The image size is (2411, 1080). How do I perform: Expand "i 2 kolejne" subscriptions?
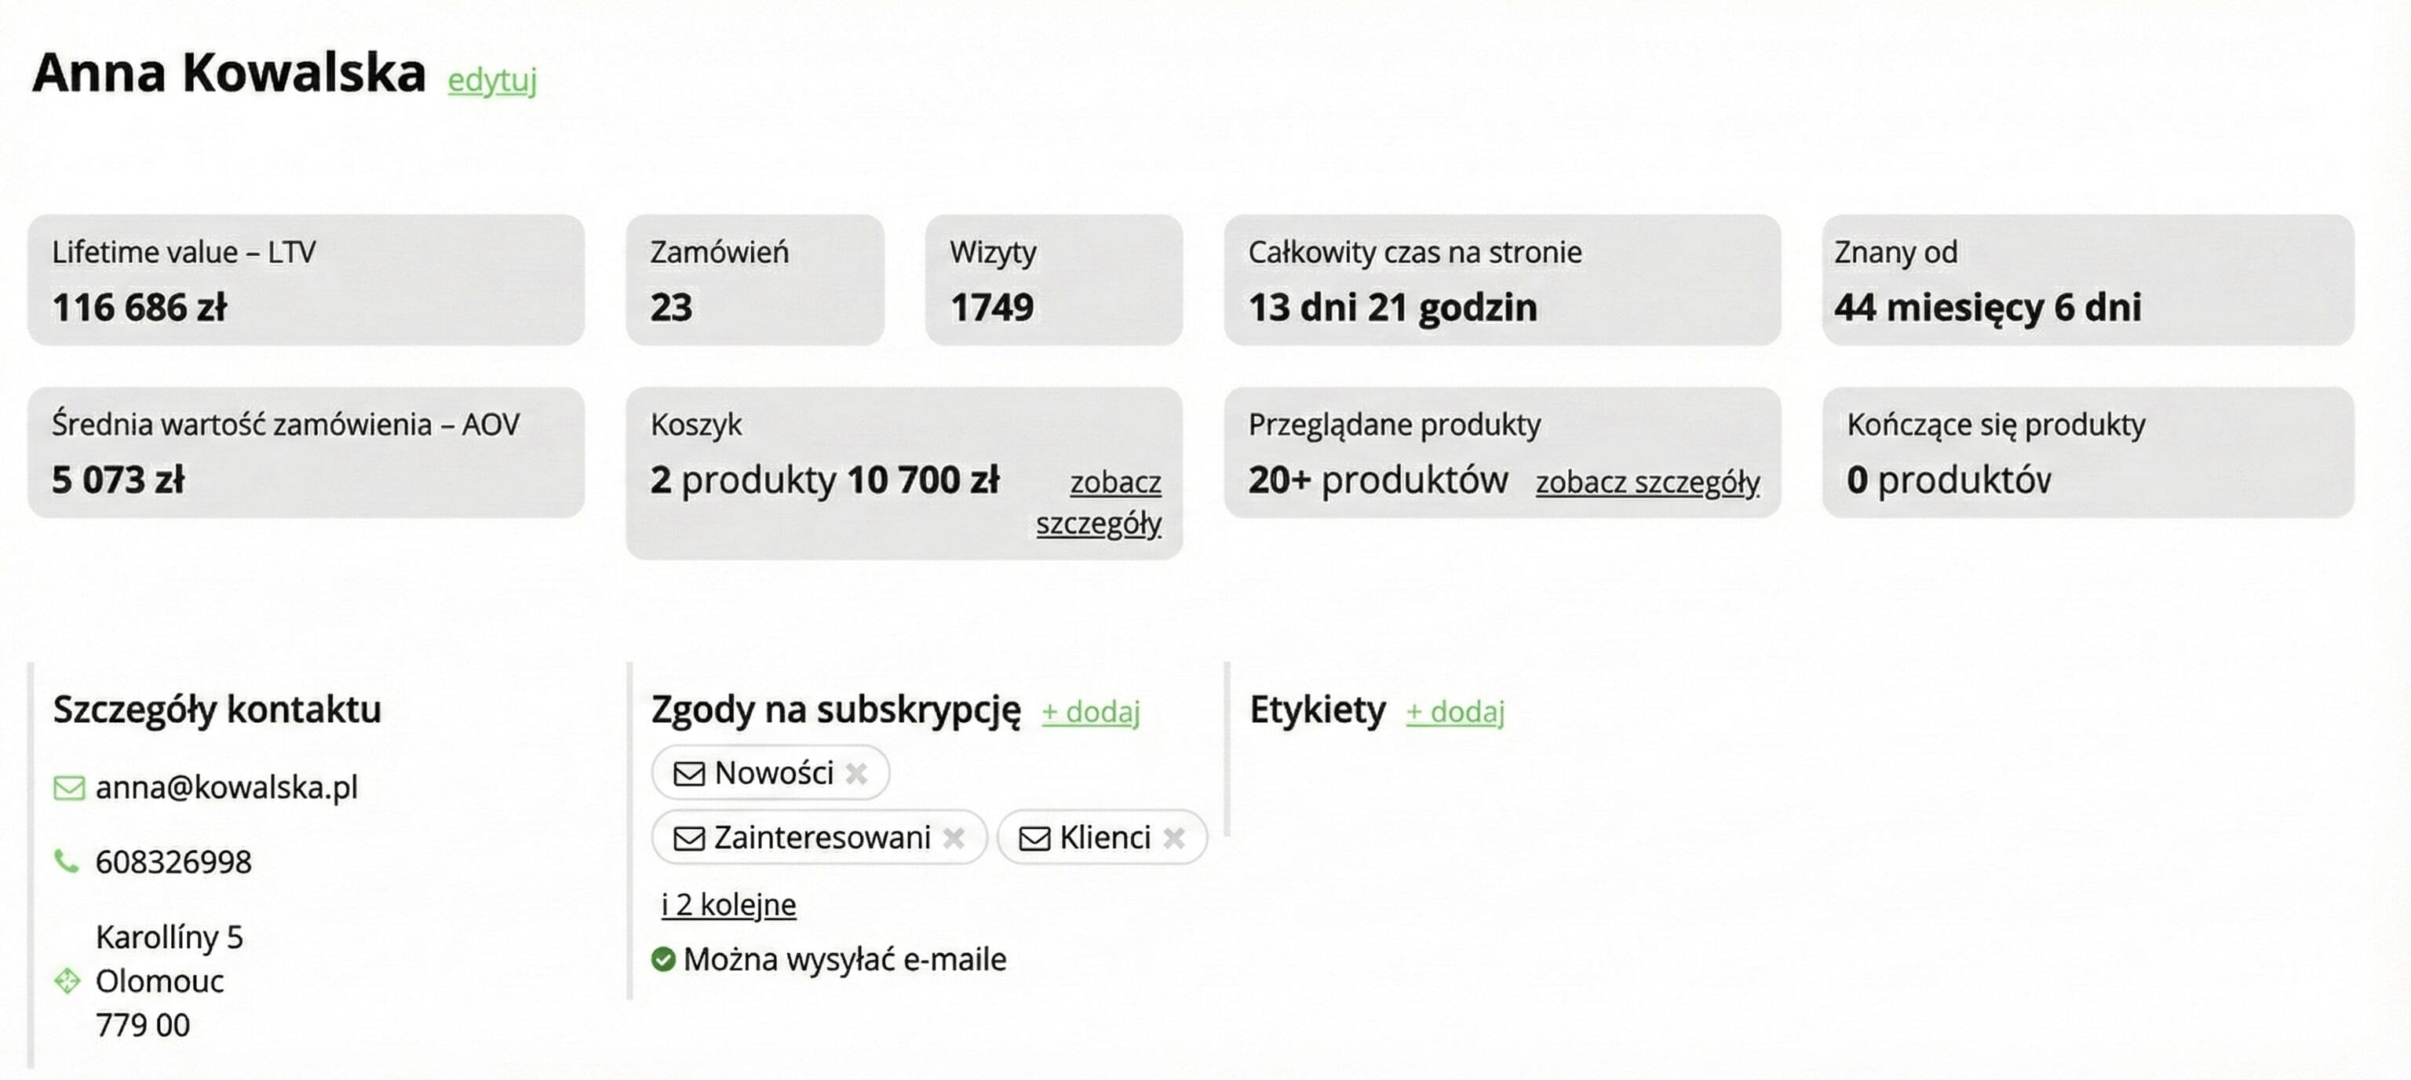coord(728,904)
